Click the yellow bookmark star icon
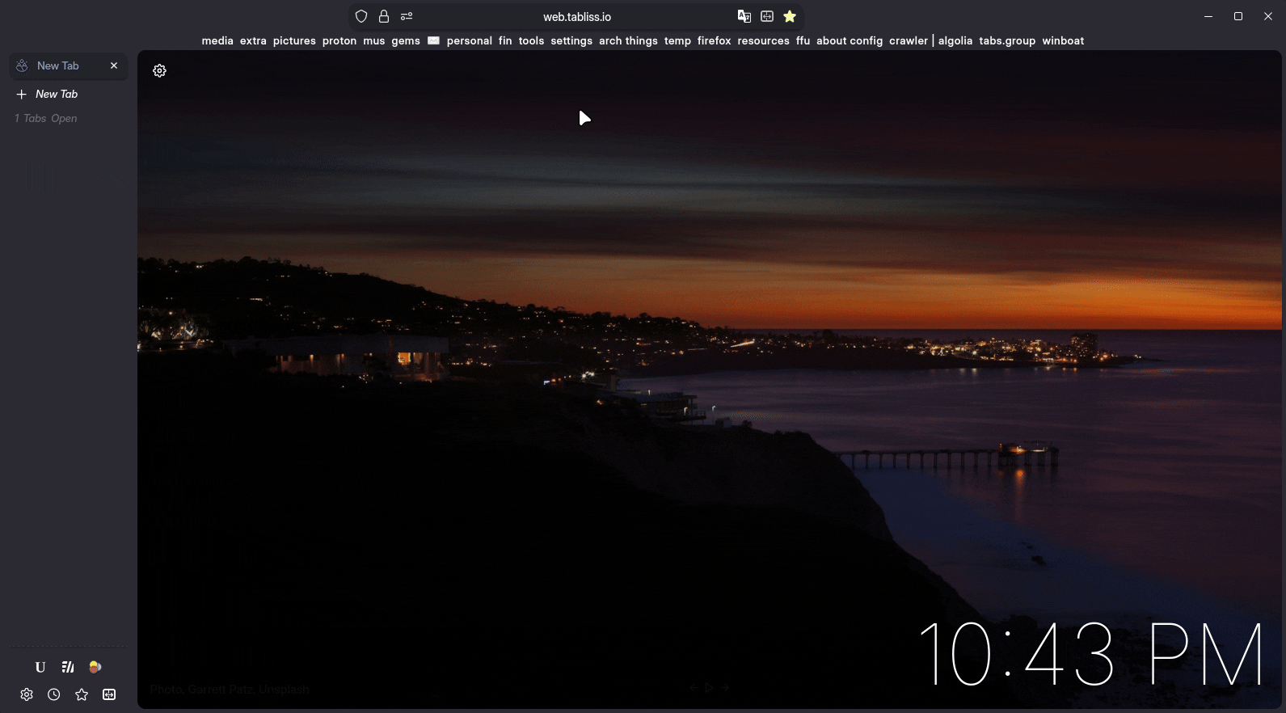1286x713 pixels. pyautogui.click(x=790, y=16)
